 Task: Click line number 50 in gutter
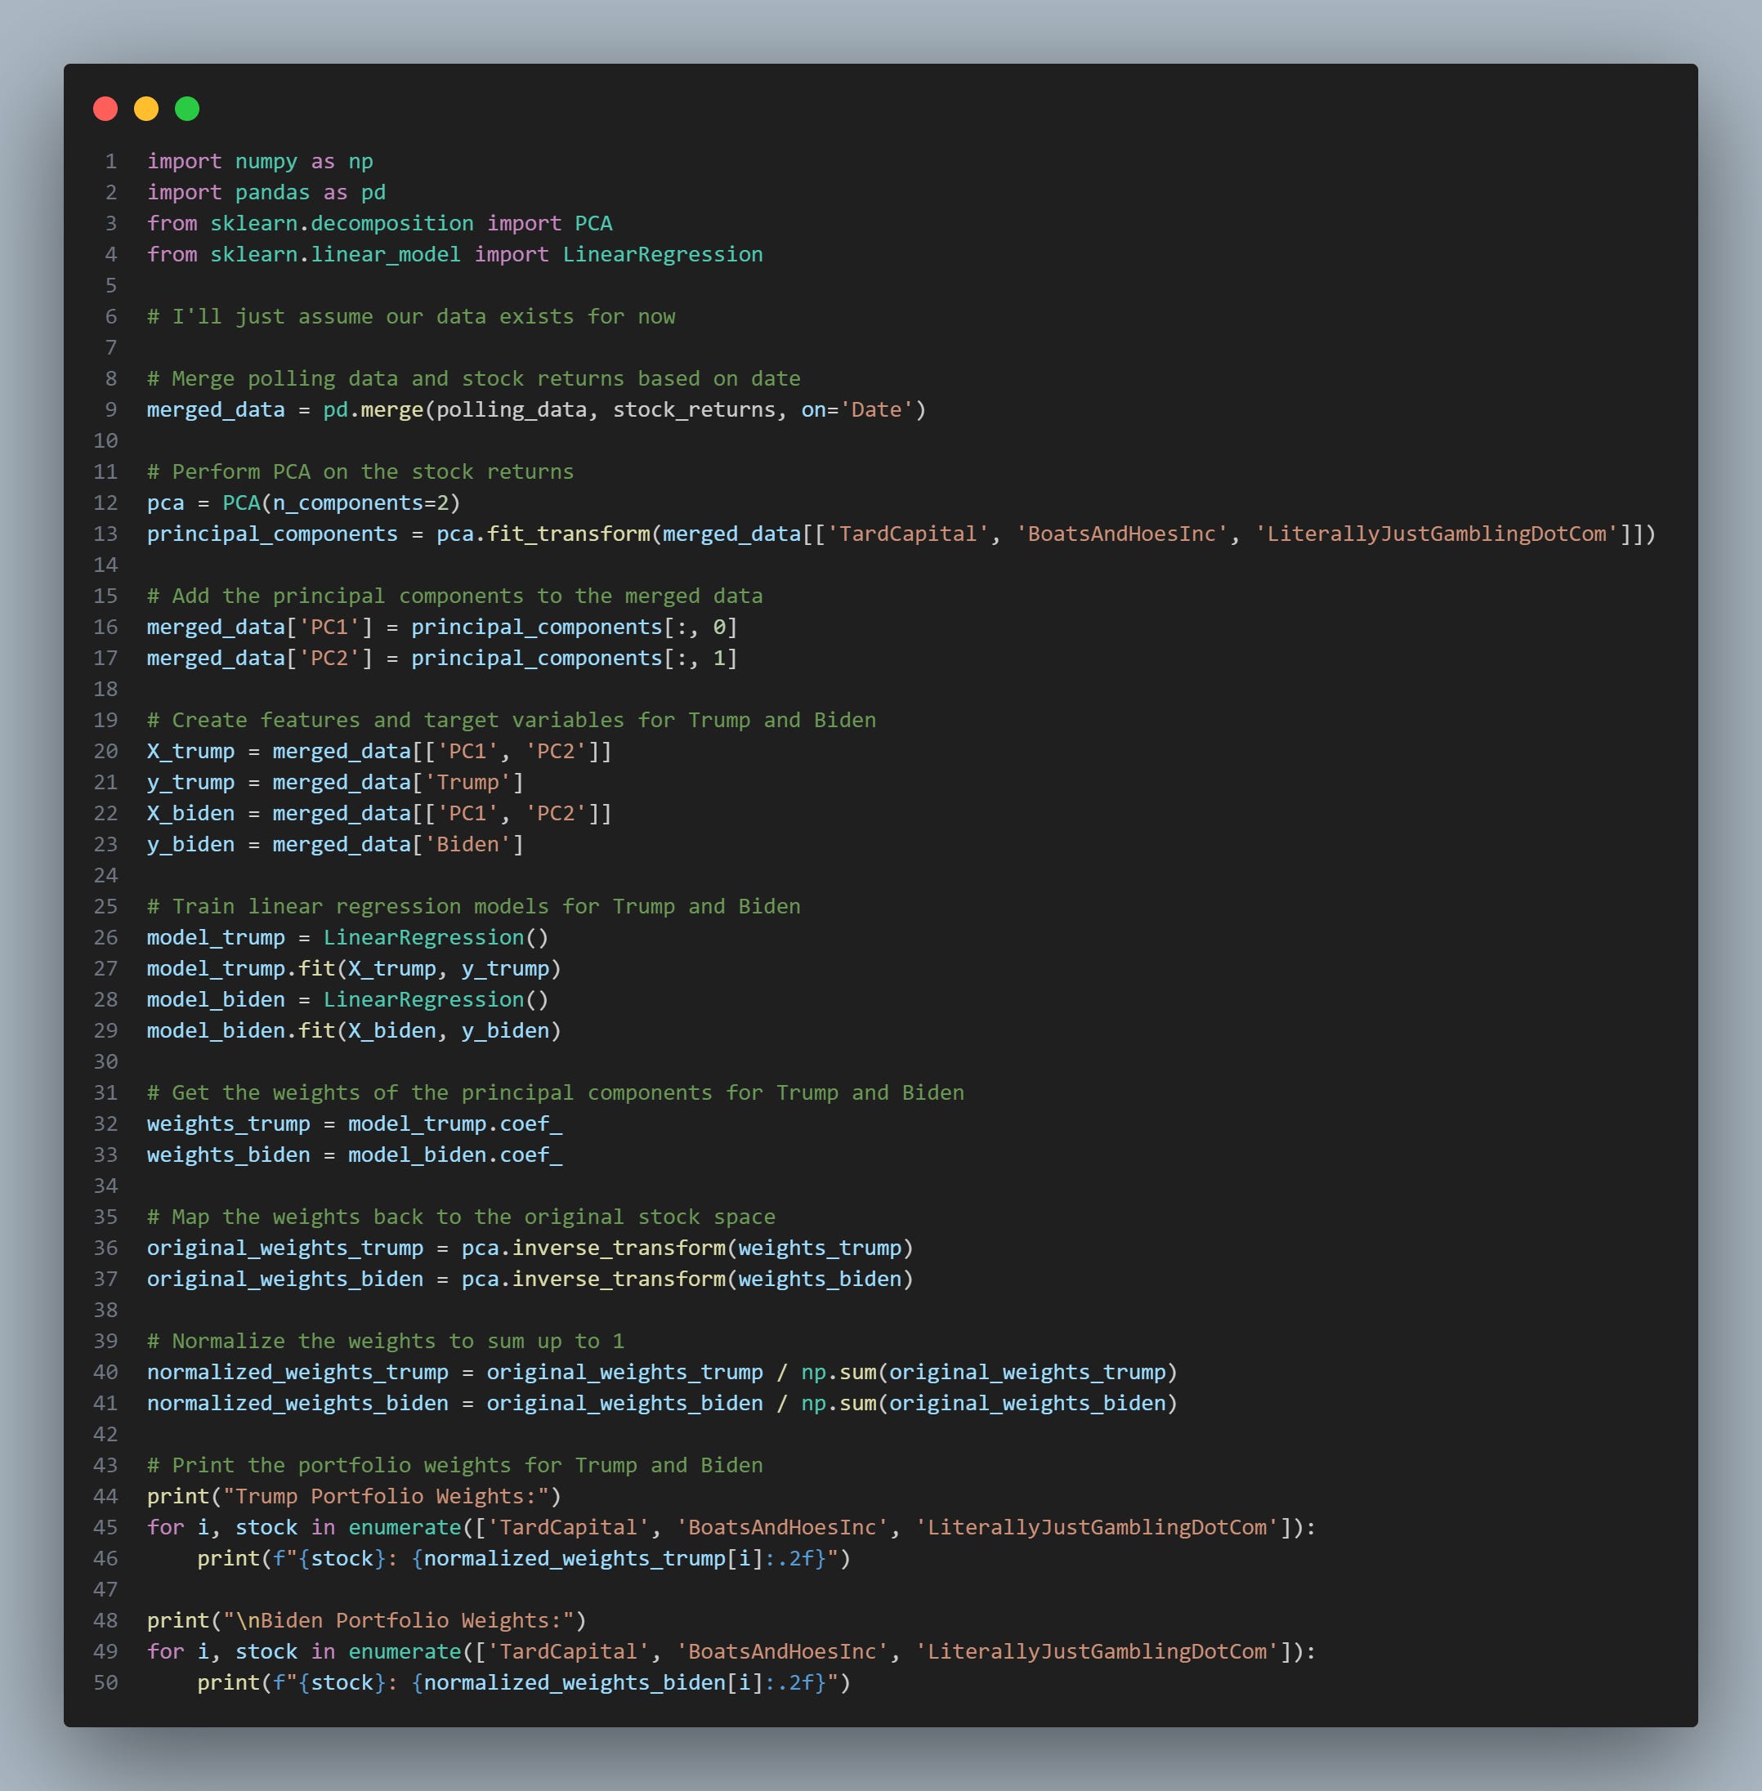click(105, 1682)
